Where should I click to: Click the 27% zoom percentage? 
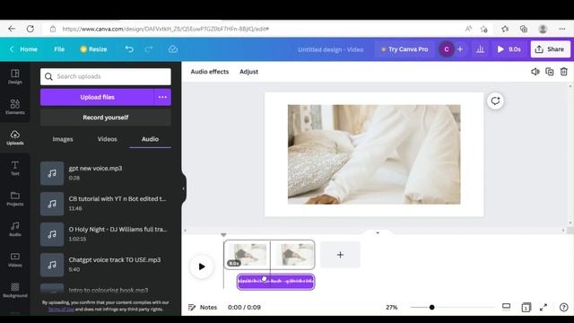coord(391,307)
